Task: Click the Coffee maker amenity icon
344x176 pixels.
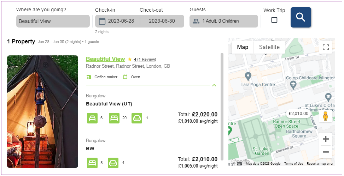Action: pos(89,77)
